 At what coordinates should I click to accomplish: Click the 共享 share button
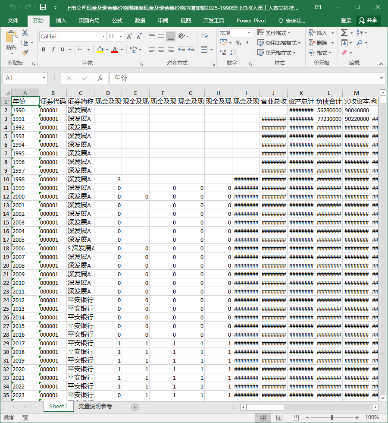coord(368,21)
